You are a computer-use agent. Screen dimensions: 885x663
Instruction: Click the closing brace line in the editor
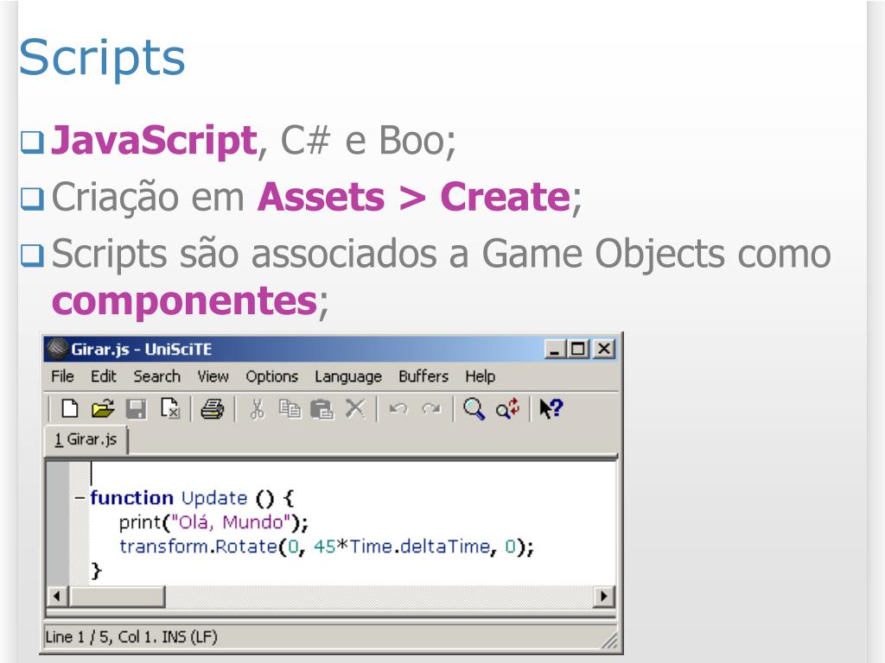[97, 571]
